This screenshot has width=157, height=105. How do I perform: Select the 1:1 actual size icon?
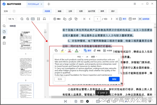[33, 19]
